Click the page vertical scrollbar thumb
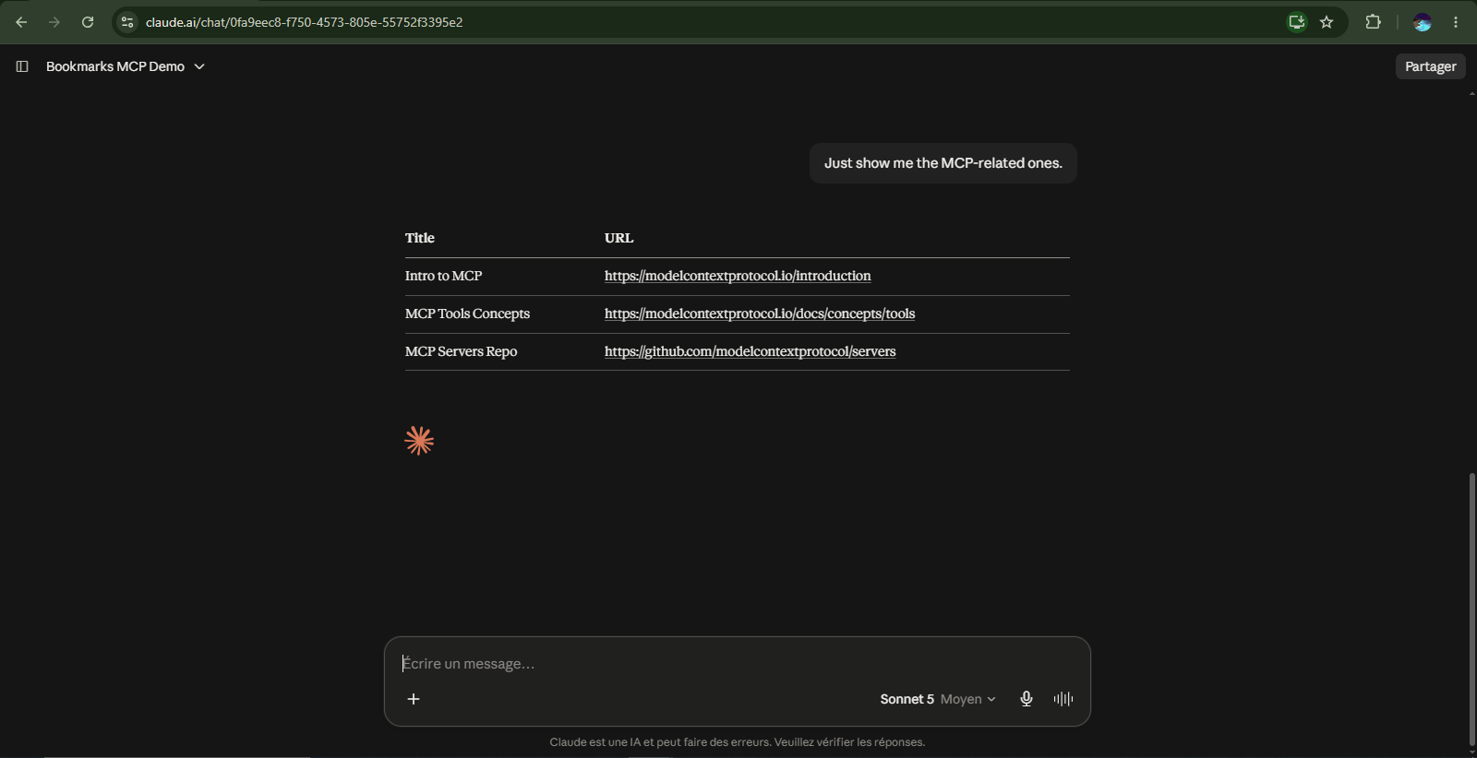 point(1471,609)
